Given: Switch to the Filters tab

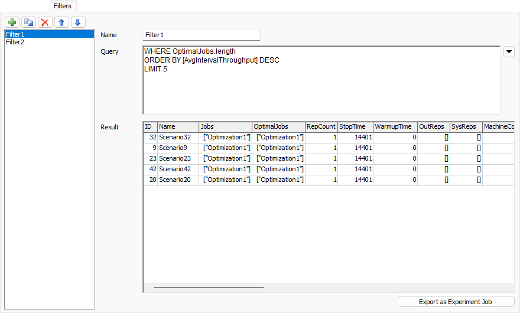Looking at the screenshot, I should coord(63,6).
